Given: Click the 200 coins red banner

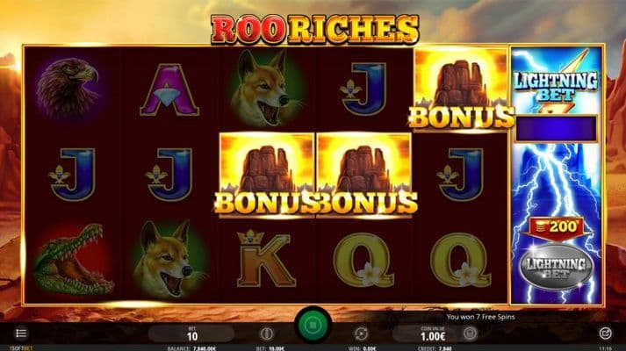Looking at the screenshot, I should point(556,228).
